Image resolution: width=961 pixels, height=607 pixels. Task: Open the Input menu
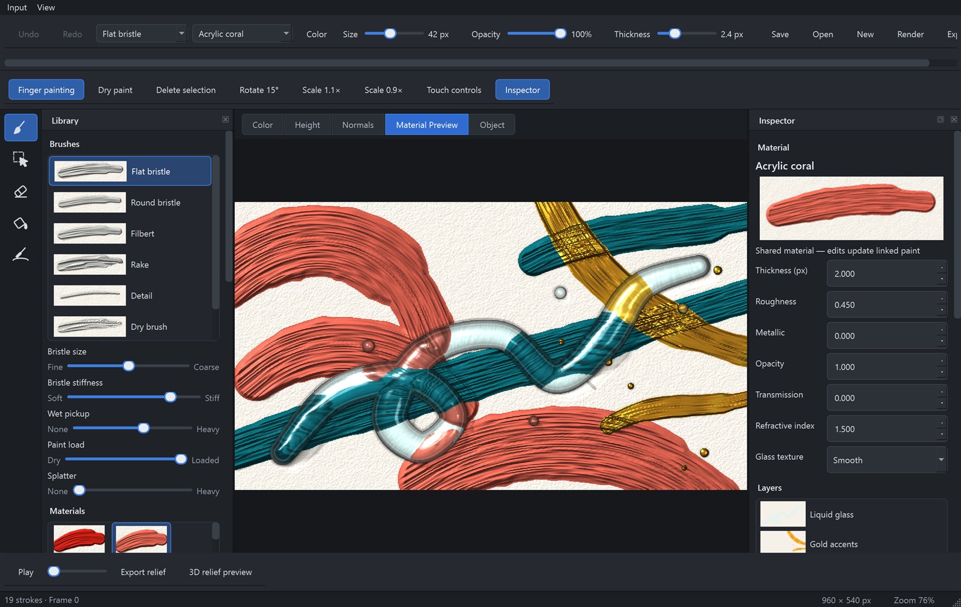tap(17, 7)
